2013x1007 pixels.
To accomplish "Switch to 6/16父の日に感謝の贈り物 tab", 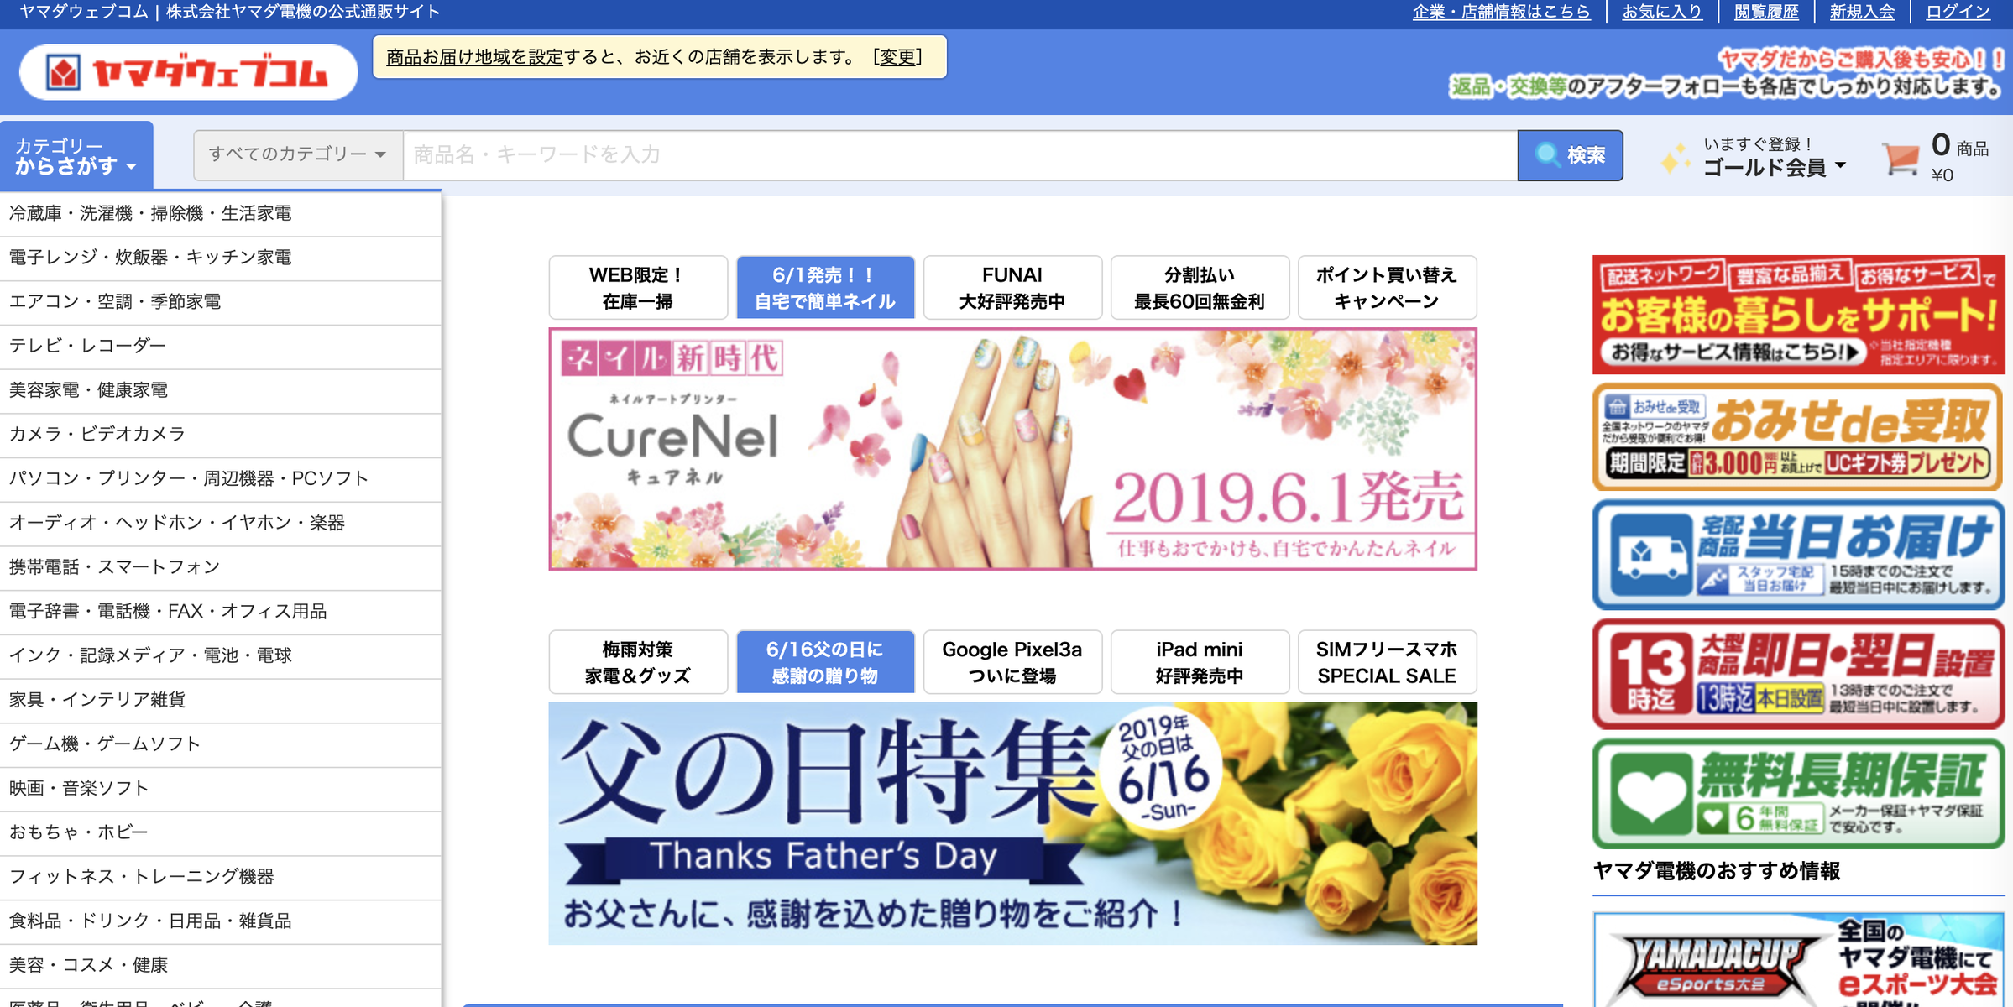I will 825,662.
